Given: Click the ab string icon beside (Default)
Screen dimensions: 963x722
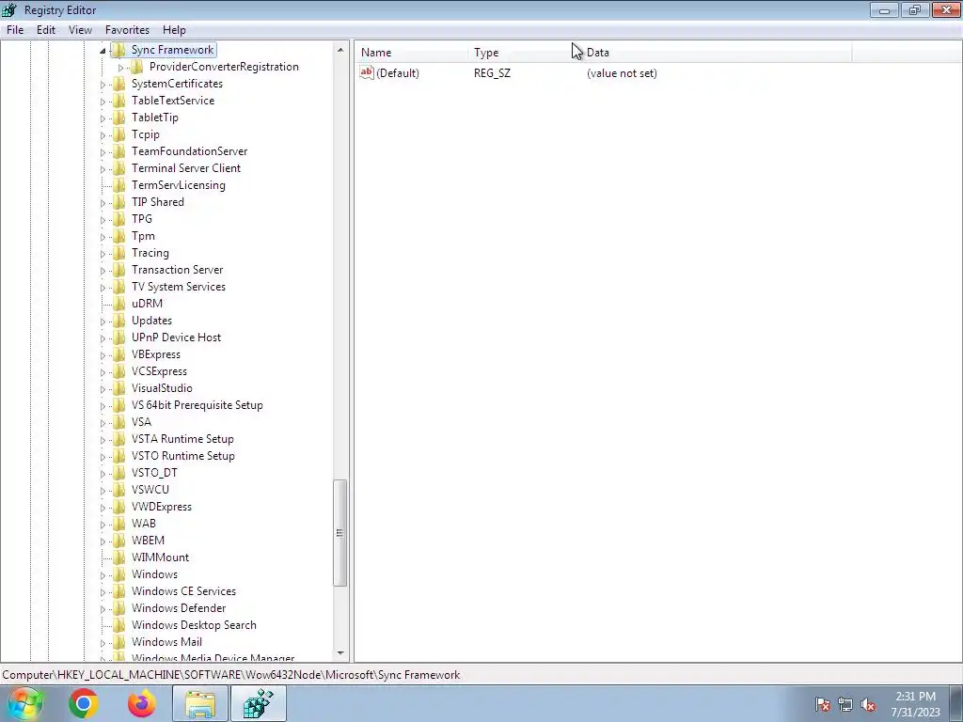Looking at the screenshot, I should pos(367,72).
